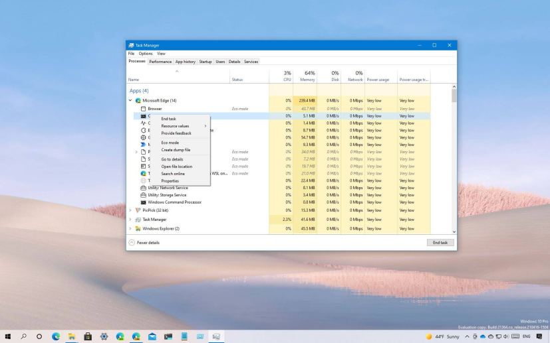Viewport: 550px width, 343px height.
Task: Click the Task Manager row icon in Apps
Action: [x=138, y=220]
